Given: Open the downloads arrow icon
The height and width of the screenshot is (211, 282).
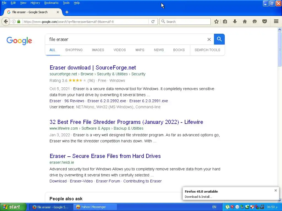Looking at the screenshot, I should pyautogui.click(x=235, y=21).
